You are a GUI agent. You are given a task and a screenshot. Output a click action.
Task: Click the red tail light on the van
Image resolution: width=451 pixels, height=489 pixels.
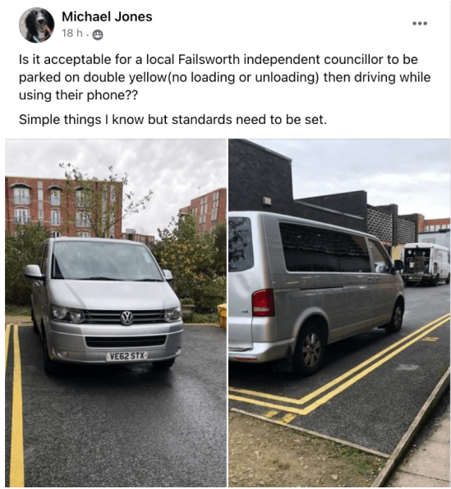(x=263, y=303)
